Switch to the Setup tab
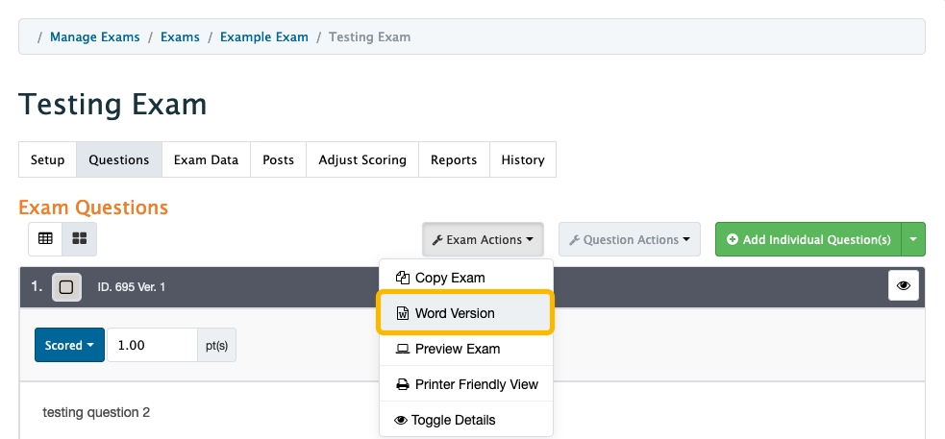Screen dimensions: 945x439 tap(48, 160)
